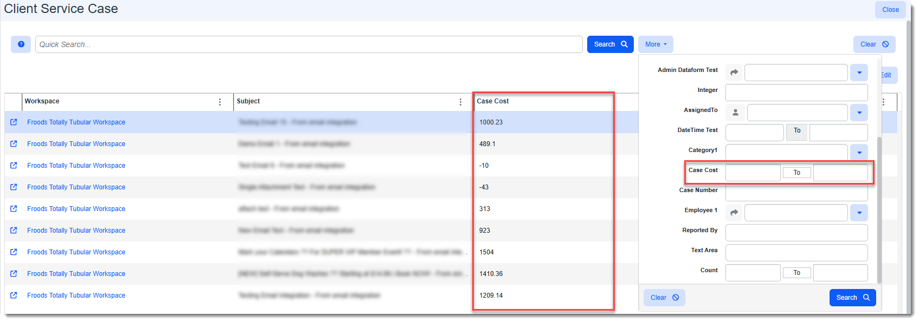Click the Quick Search input field
This screenshot has height=322, width=919.
(309, 44)
